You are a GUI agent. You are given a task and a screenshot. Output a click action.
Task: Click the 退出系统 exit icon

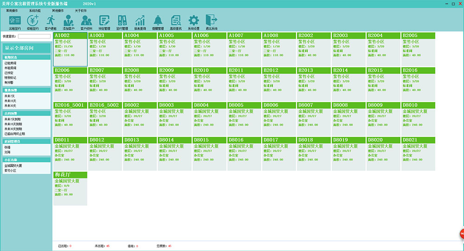coord(212,22)
